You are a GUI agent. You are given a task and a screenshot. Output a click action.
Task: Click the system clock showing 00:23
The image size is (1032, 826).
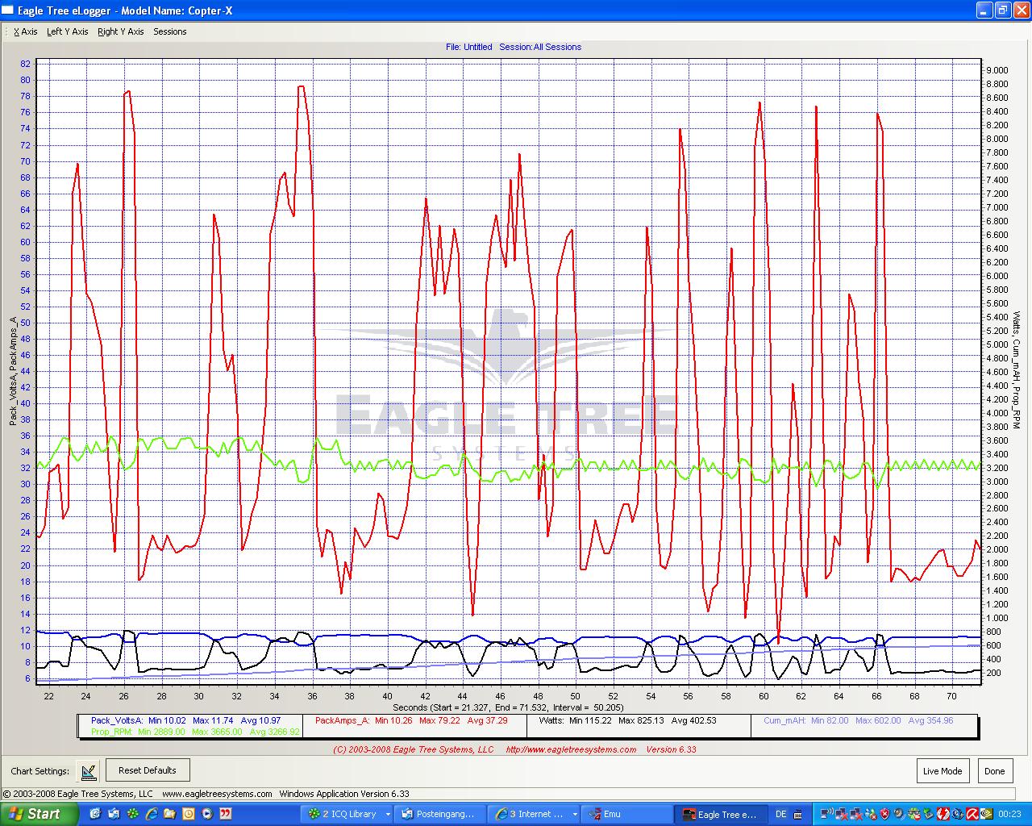[x=1009, y=815]
